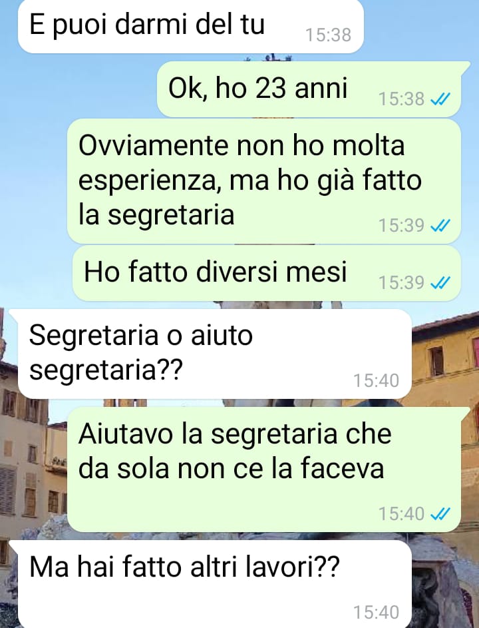
Task: Tap double-check icon on 'non ce la faceva' message
Action: click(440, 514)
